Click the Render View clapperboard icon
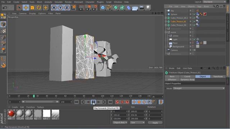The width and height of the screenshot is (230, 129). click(x=80, y=8)
